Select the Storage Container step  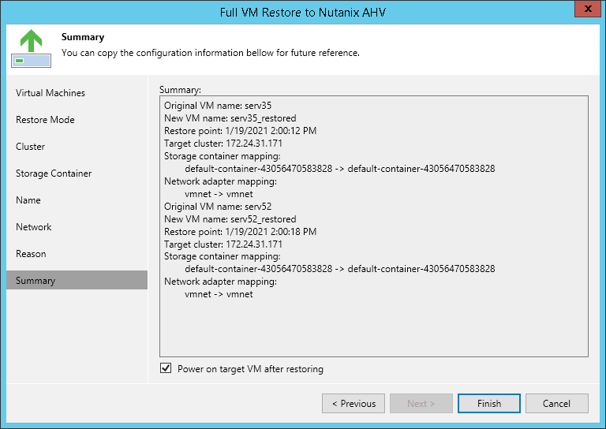[x=54, y=173]
